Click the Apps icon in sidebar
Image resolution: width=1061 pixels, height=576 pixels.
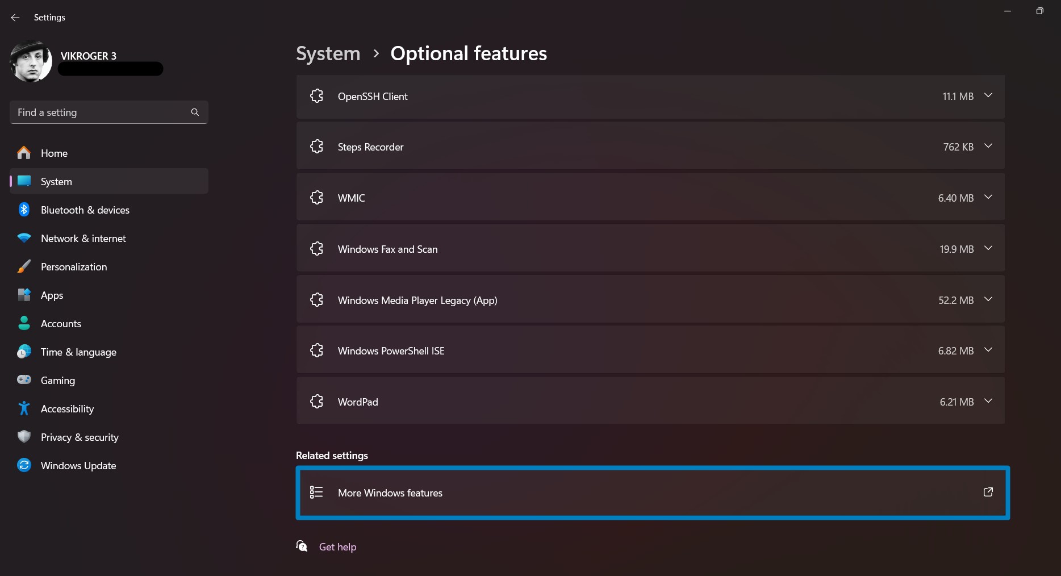click(x=24, y=295)
